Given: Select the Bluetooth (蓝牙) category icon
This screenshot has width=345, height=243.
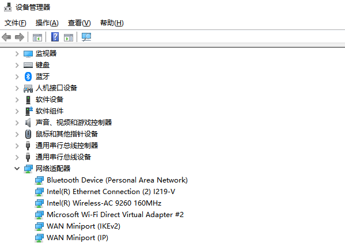Looking at the screenshot, I should point(28,77).
